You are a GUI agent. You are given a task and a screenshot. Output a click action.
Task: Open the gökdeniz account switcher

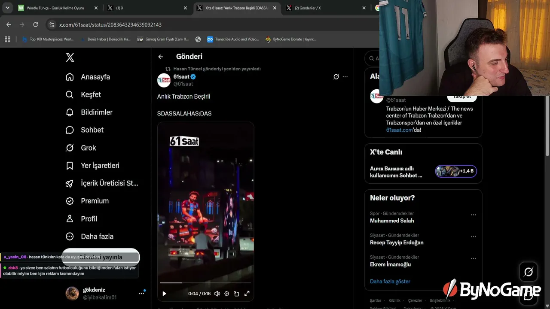pos(105,294)
